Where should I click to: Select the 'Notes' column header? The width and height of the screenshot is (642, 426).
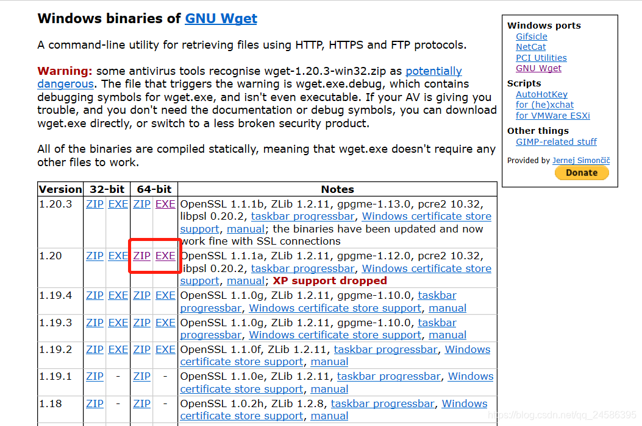pyautogui.click(x=337, y=190)
